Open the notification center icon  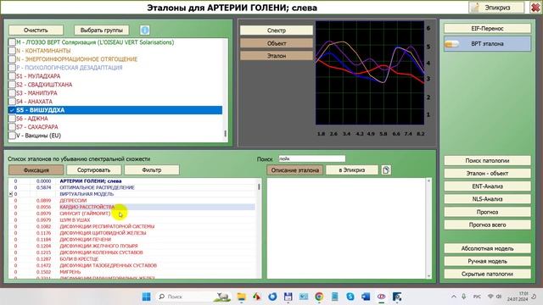tap(534, 297)
